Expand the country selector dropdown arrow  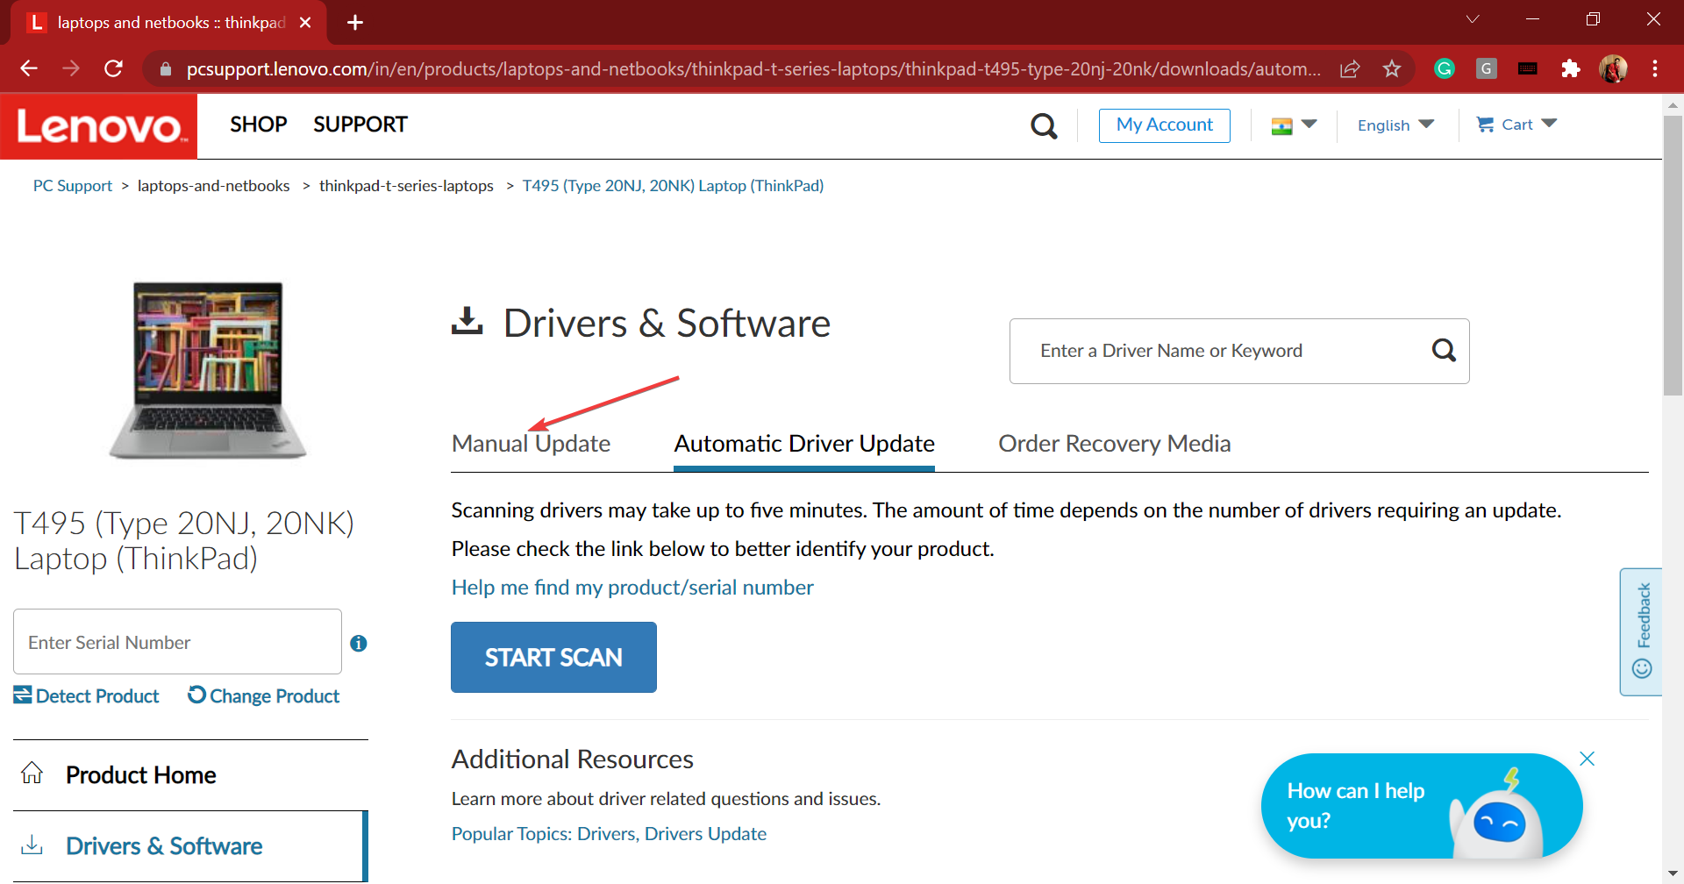1309,124
